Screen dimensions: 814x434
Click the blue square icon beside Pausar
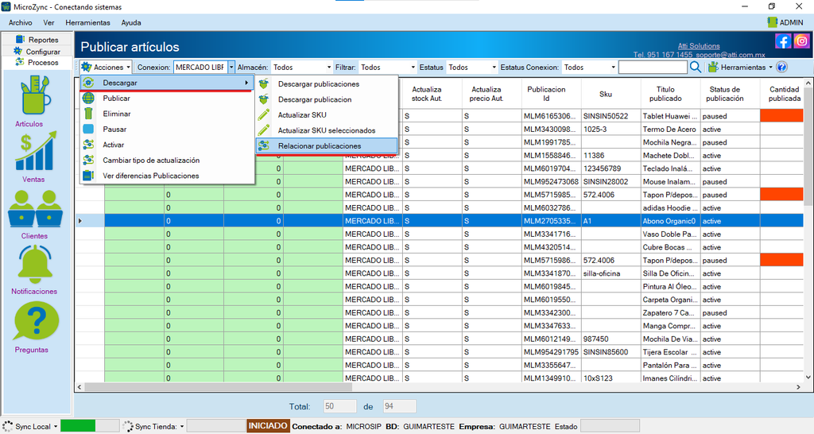tap(89, 129)
